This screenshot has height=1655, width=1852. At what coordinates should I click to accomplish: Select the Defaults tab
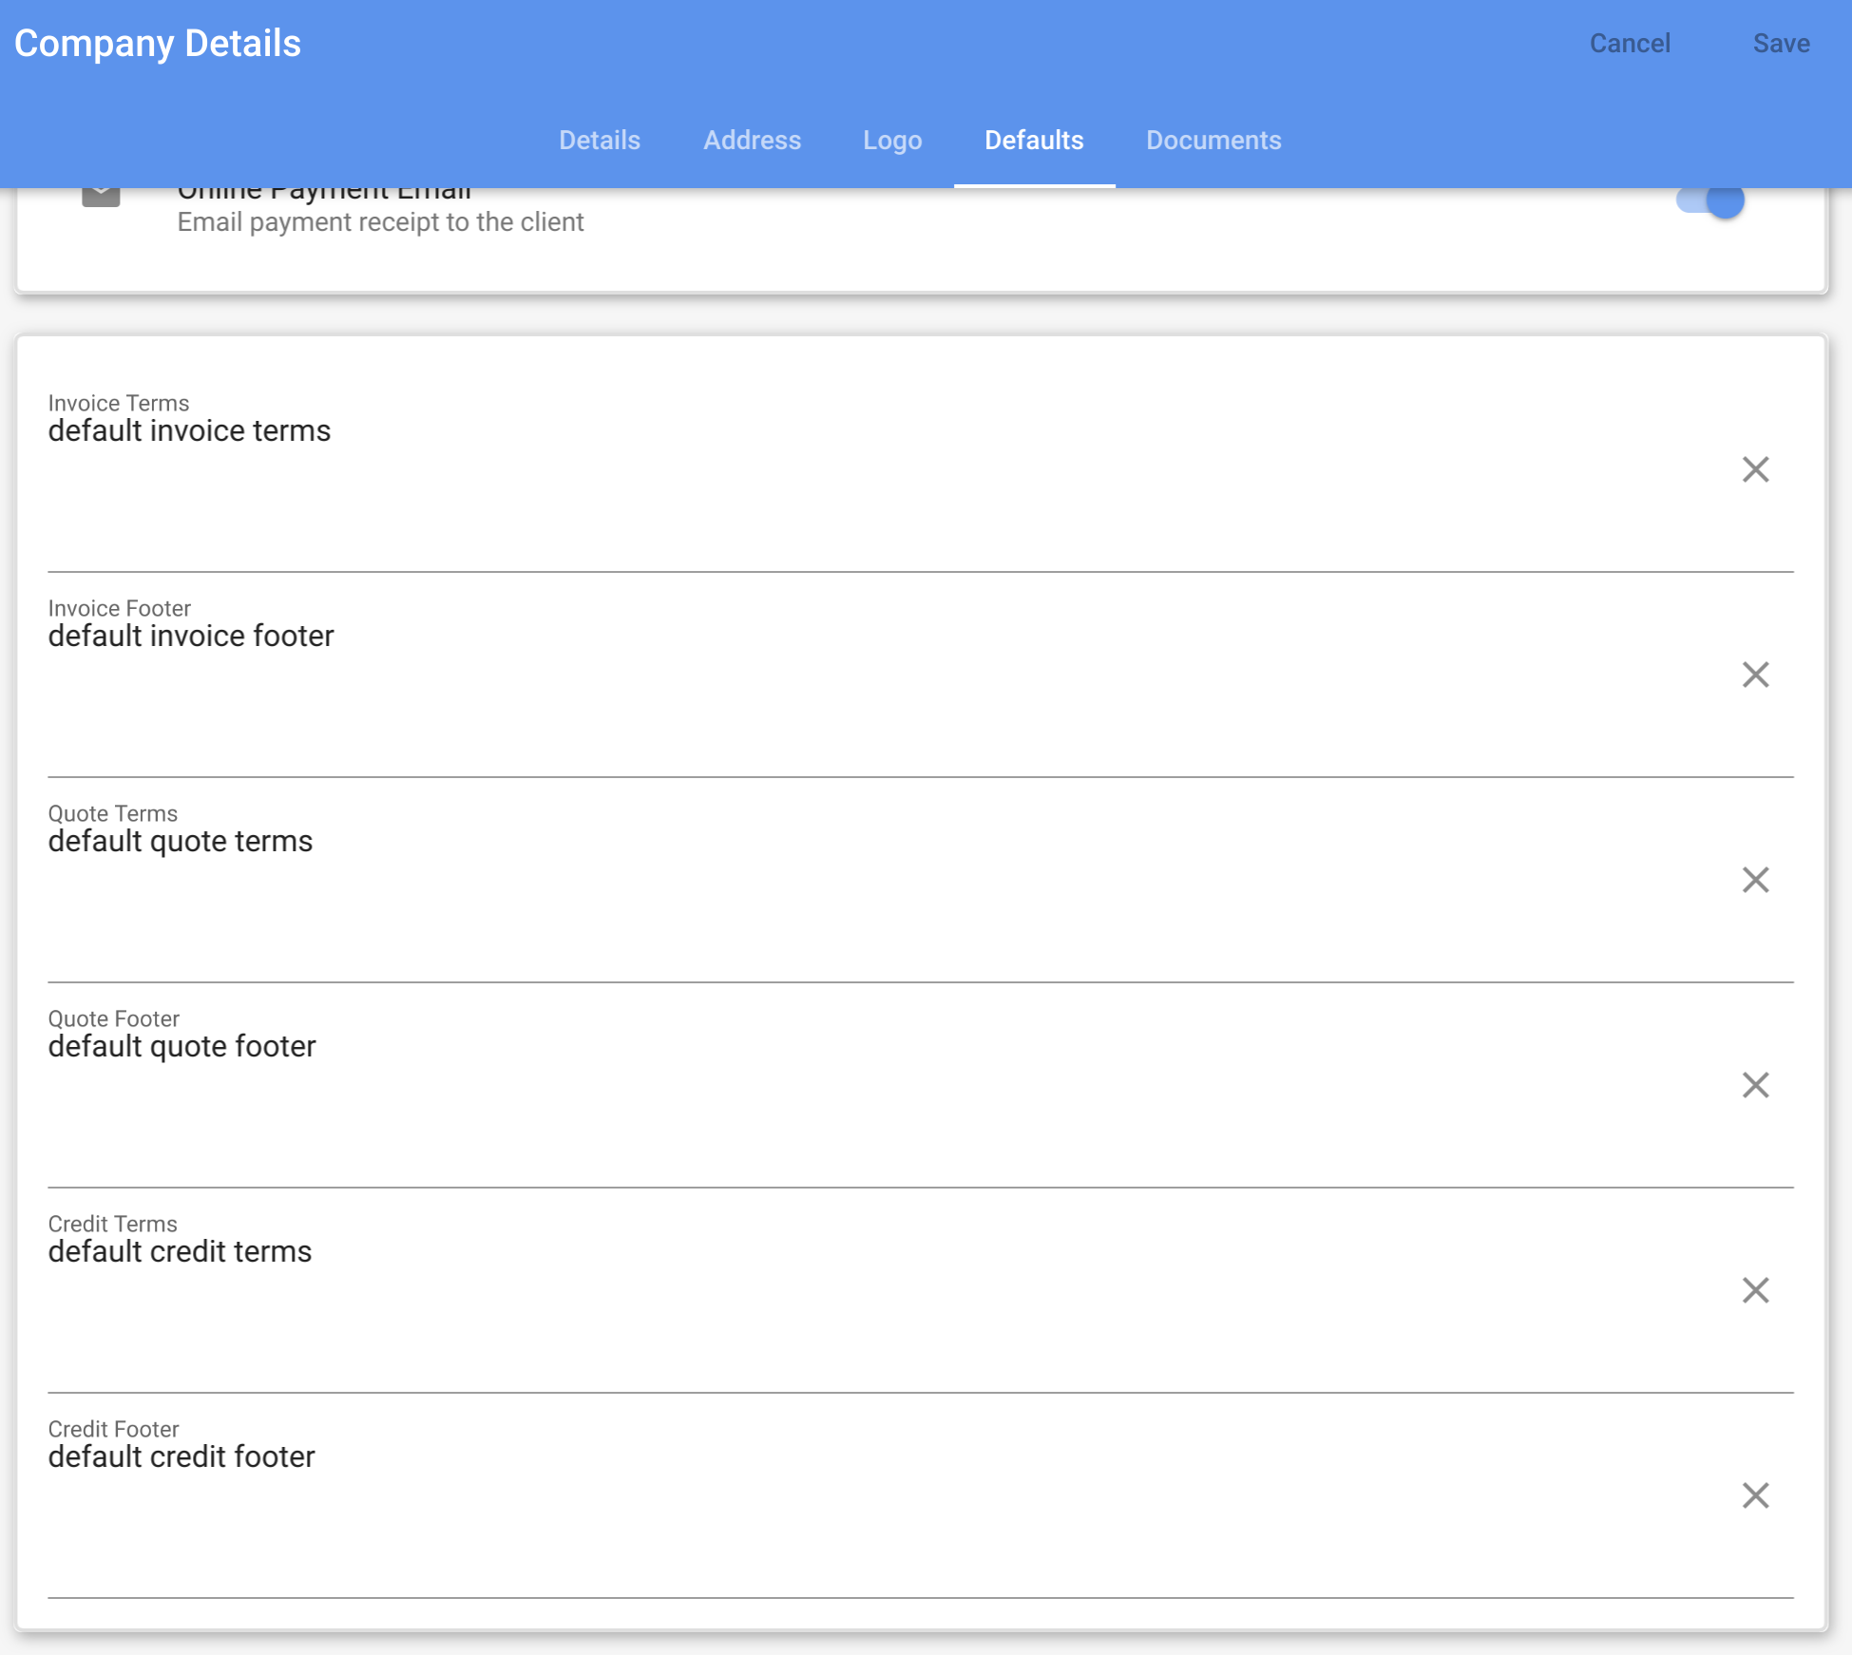(1034, 140)
